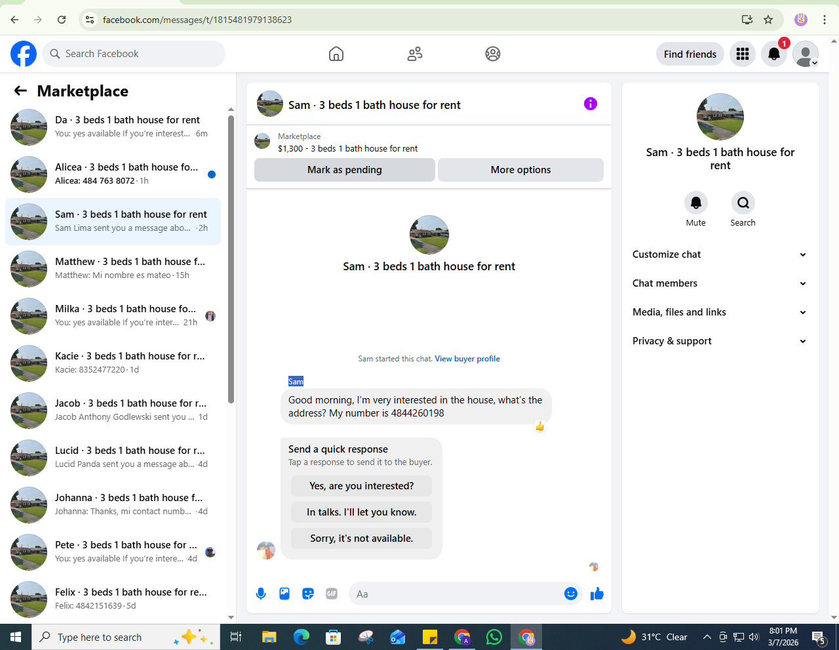Image resolution: width=839 pixels, height=650 pixels.
Task: Open the Windows Start menu
Action: 16,637
